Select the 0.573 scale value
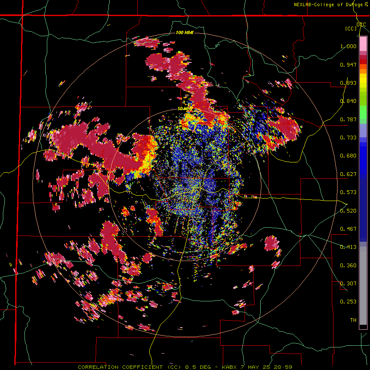The image size is (370, 370). pos(348,192)
